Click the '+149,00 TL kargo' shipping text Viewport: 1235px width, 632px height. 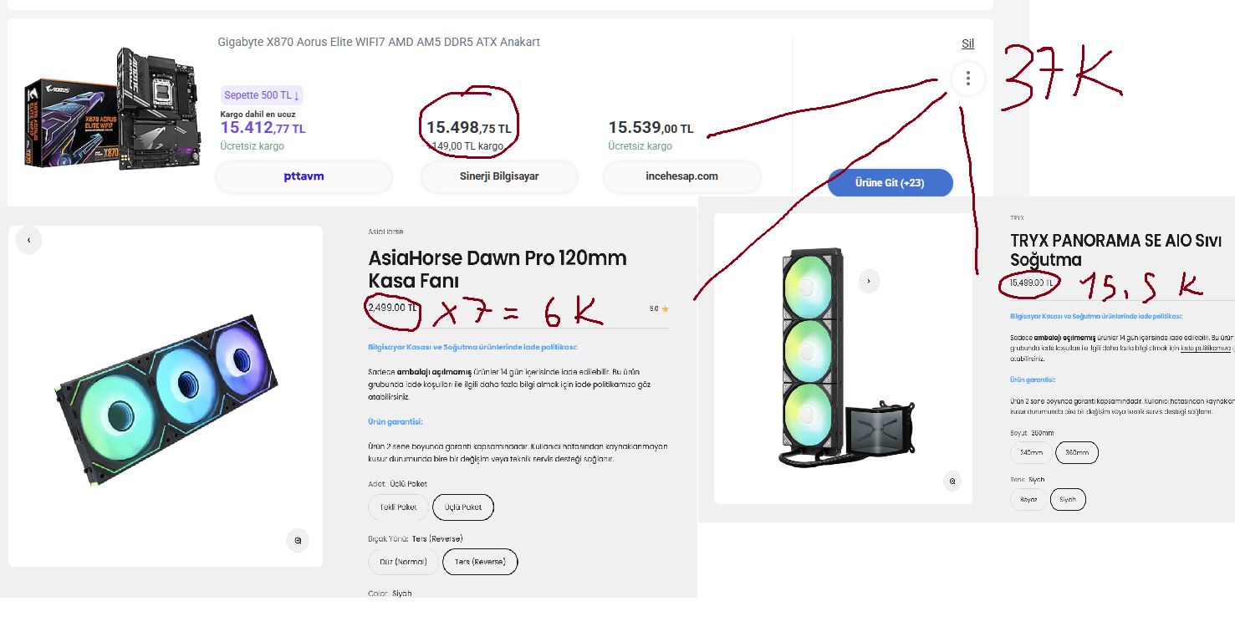tap(465, 146)
